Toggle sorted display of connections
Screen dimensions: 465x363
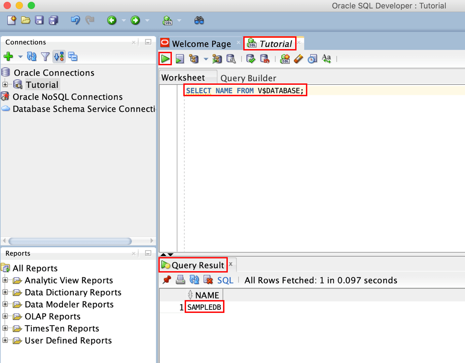59,56
